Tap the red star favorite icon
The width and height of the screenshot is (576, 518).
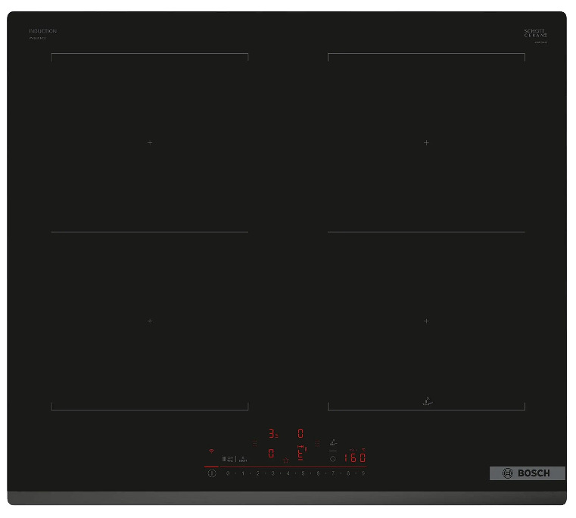click(285, 460)
